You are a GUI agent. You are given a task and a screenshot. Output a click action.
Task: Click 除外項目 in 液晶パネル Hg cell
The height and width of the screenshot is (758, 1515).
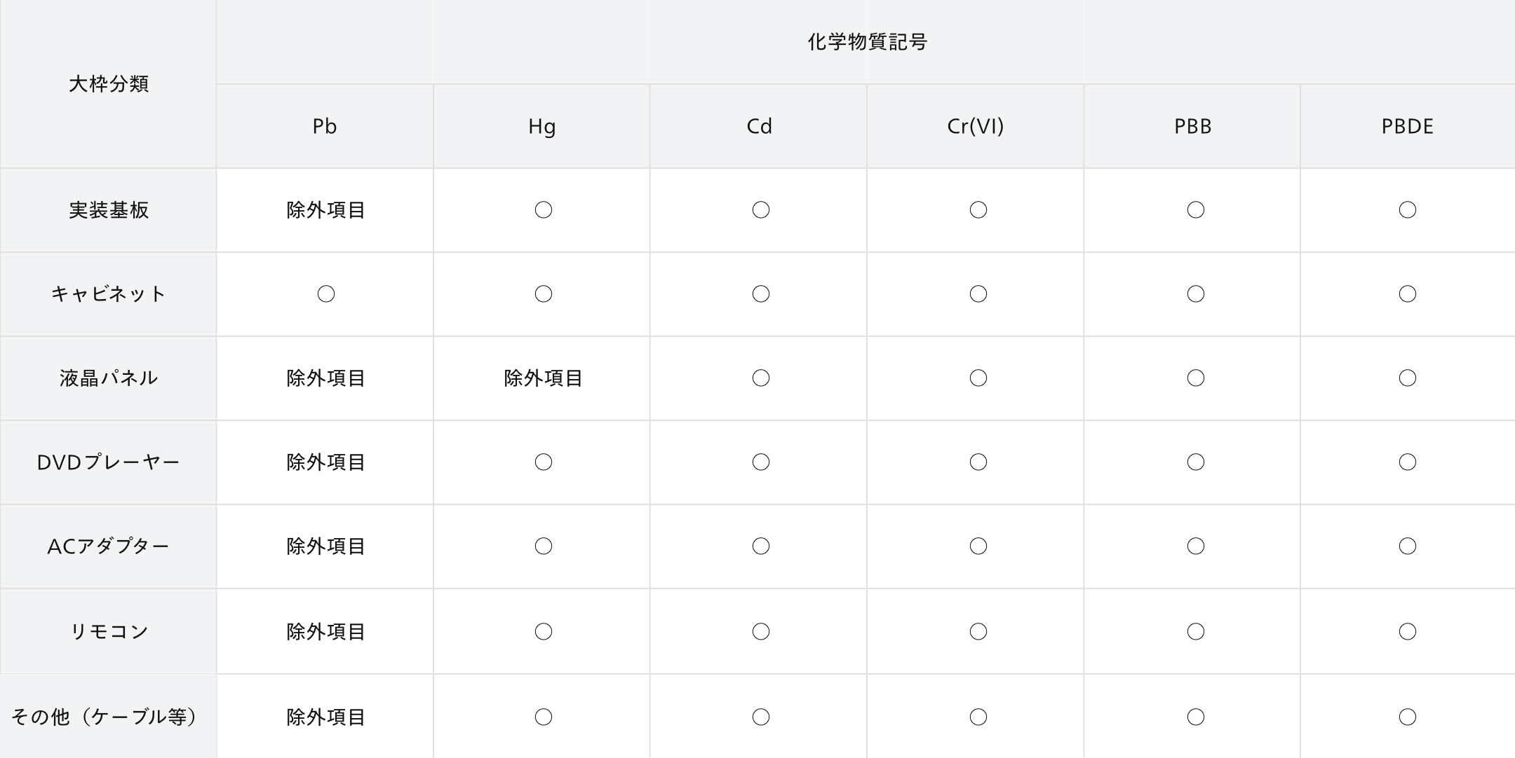tap(543, 378)
